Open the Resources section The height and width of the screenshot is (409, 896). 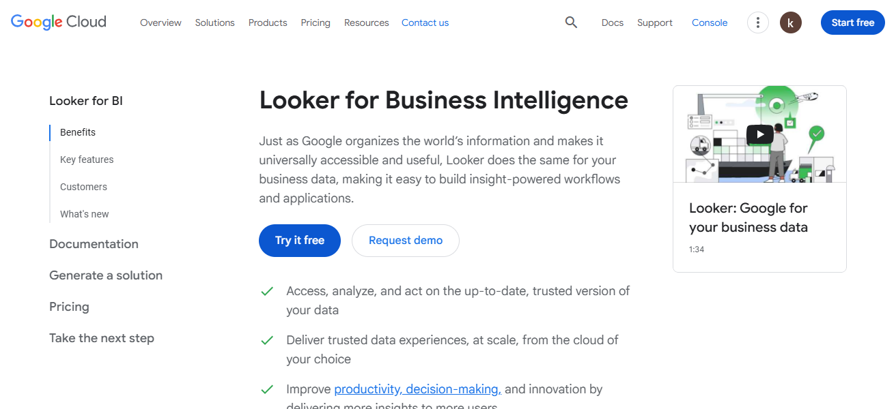coord(366,22)
